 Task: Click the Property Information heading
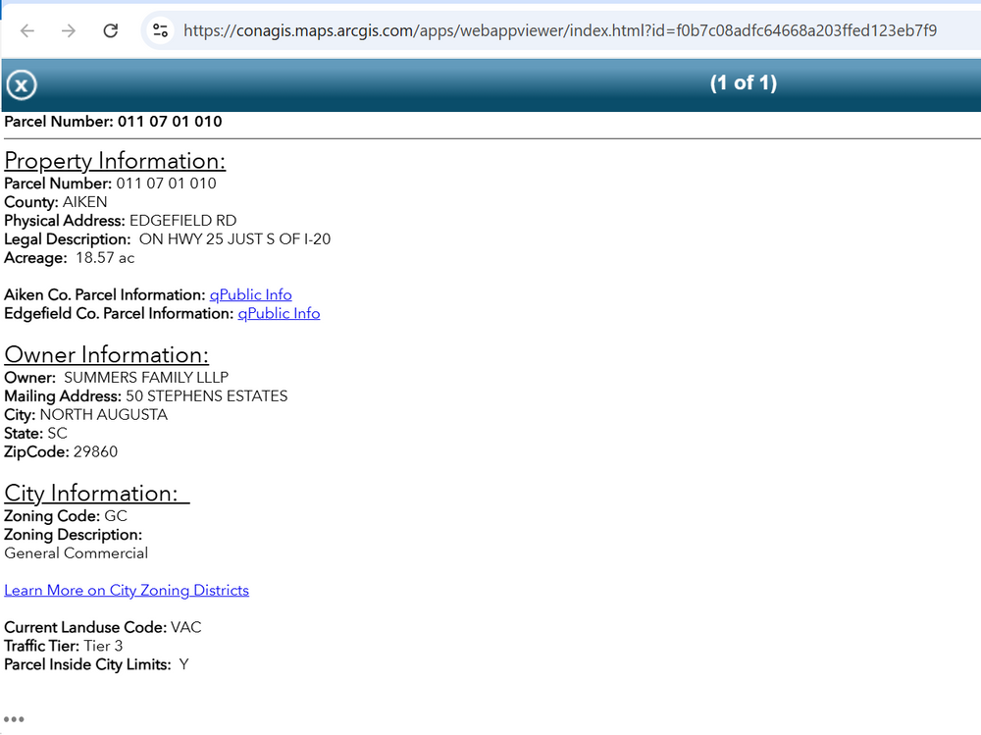click(115, 161)
